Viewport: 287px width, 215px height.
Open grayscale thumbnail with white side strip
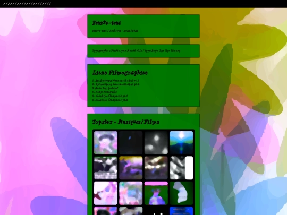181,168
